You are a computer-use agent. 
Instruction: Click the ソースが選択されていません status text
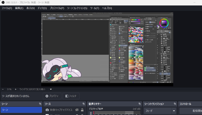(x=16, y=96)
